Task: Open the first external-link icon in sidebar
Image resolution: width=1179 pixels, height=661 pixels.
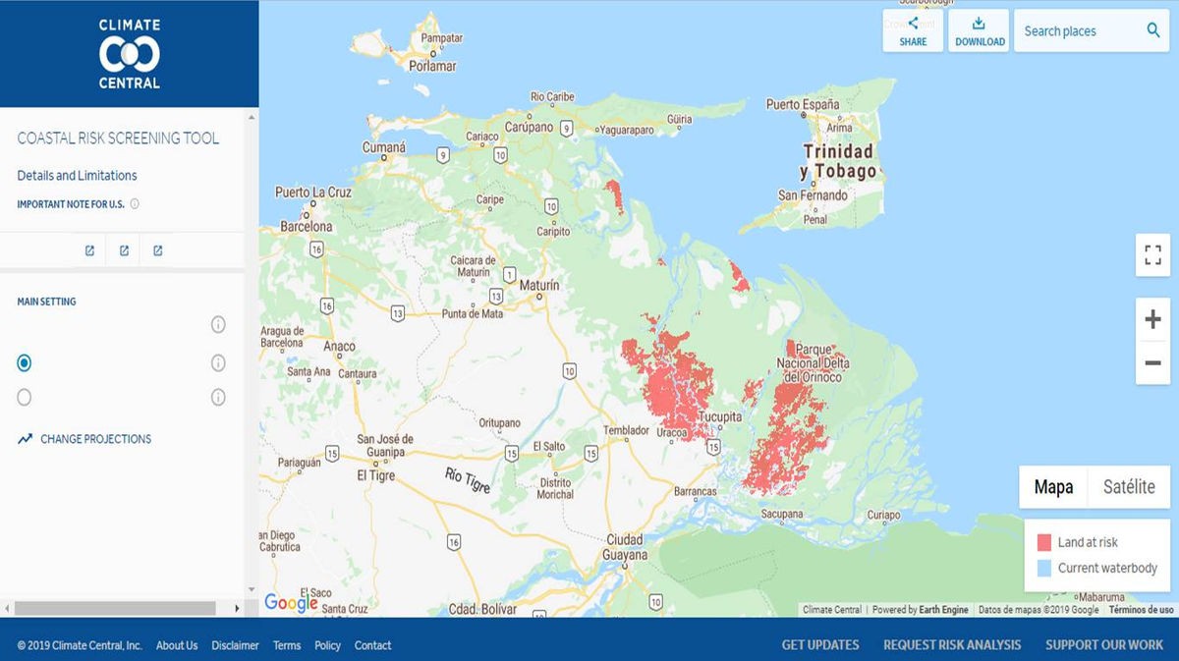Action: click(x=89, y=250)
